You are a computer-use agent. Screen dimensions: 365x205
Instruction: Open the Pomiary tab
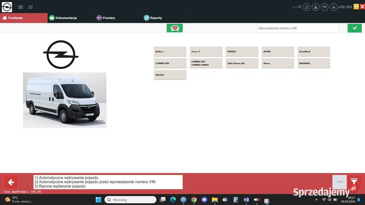pyautogui.click(x=118, y=18)
